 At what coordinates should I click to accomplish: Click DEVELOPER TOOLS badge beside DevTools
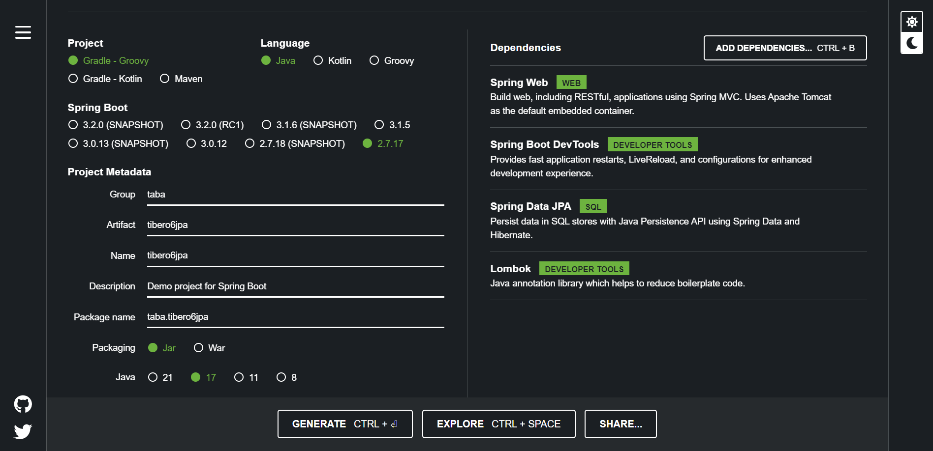click(653, 144)
